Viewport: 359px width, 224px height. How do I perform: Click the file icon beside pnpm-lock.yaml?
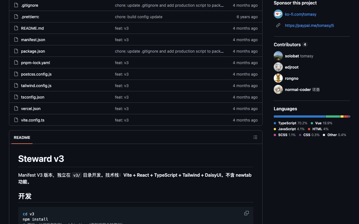pos(16,62)
